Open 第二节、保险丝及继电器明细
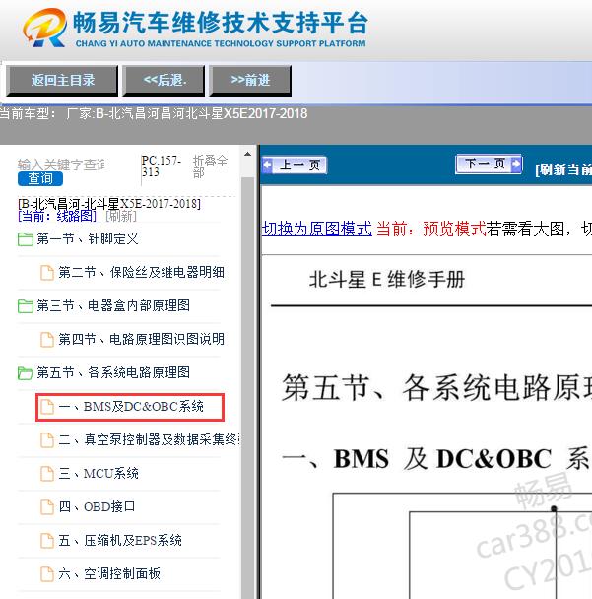This screenshot has width=592, height=599. click(141, 272)
